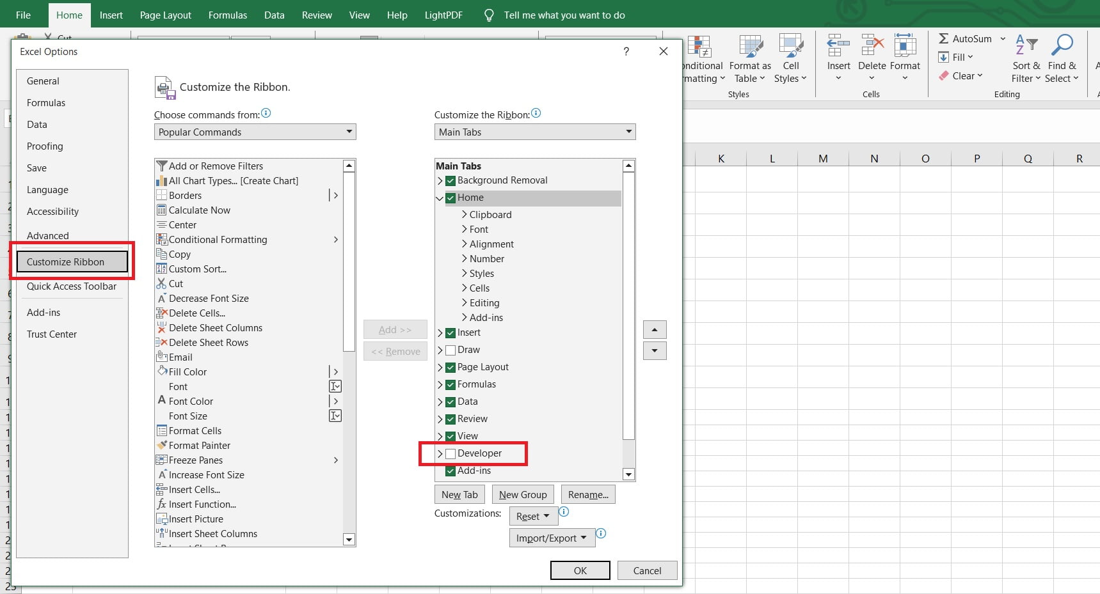Screen dimensions: 1100x594
Task: Open the Import/Export dropdown
Action: click(552, 538)
